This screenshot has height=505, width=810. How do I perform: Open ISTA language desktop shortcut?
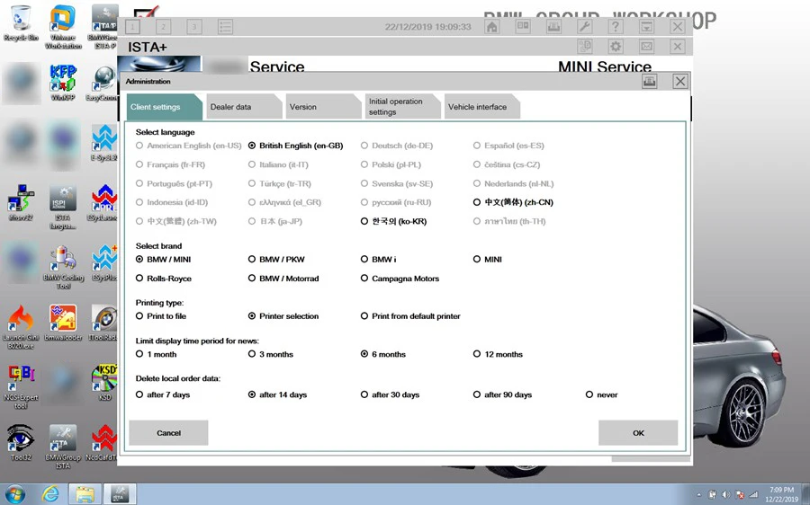63,208
